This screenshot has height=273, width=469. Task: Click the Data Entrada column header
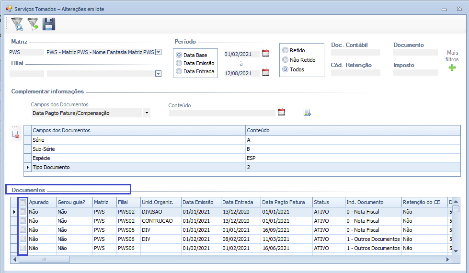(x=240, y=202)
